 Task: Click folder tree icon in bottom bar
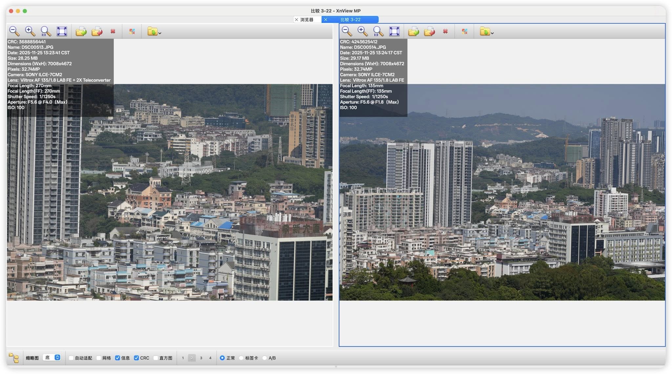(x=14, y=358)
